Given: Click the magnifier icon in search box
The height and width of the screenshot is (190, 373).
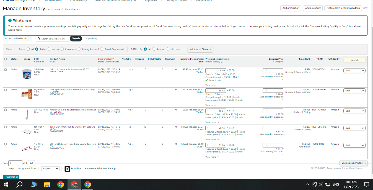Looking at the screenshot, I should coord(39,39).
